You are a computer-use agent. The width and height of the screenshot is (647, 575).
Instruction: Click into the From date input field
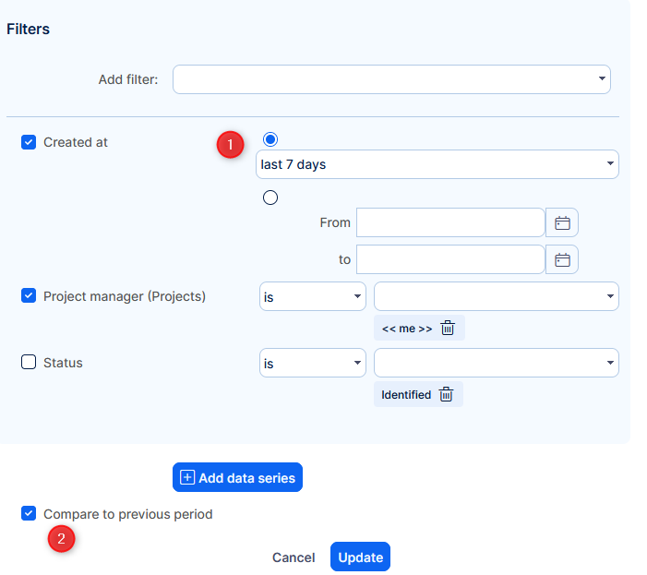coord(450,222)
